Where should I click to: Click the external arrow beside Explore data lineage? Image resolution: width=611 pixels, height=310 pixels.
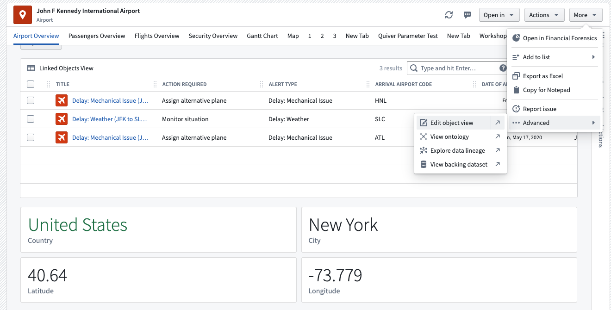pyautogui.click(x=498, y=150)
